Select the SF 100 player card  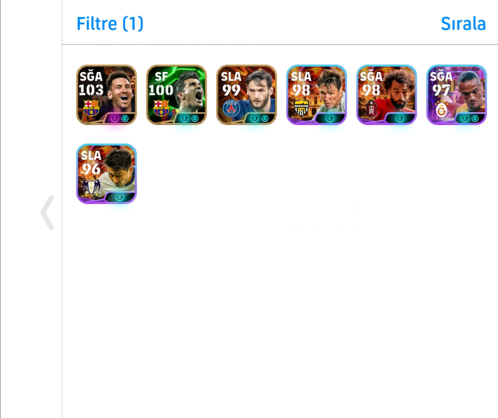coord(177,95)
